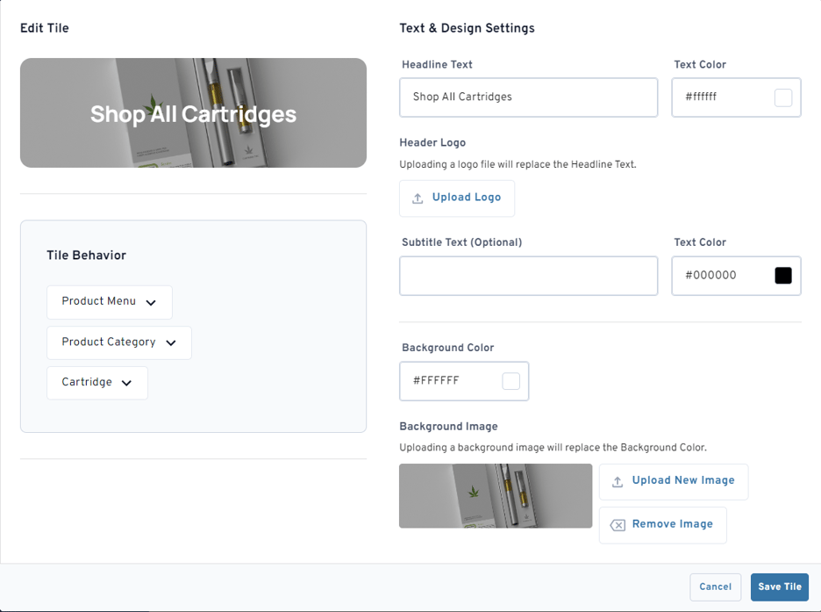Click the Shop All Cartridges tile preview
Screen dimensions: 821x612
pos(193,113)
